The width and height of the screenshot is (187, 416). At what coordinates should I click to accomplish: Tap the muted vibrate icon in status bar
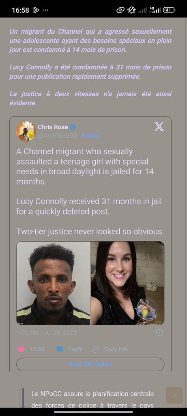(x=131, y=10)
